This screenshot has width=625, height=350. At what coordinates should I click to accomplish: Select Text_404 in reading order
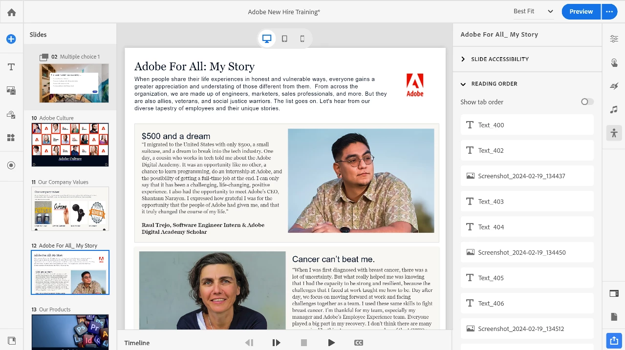[x=527, y=226]
